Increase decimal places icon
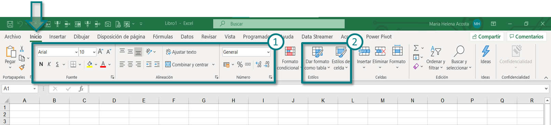Screen dimensions: 551x125 pyautogui.click(x=258, y=64)
